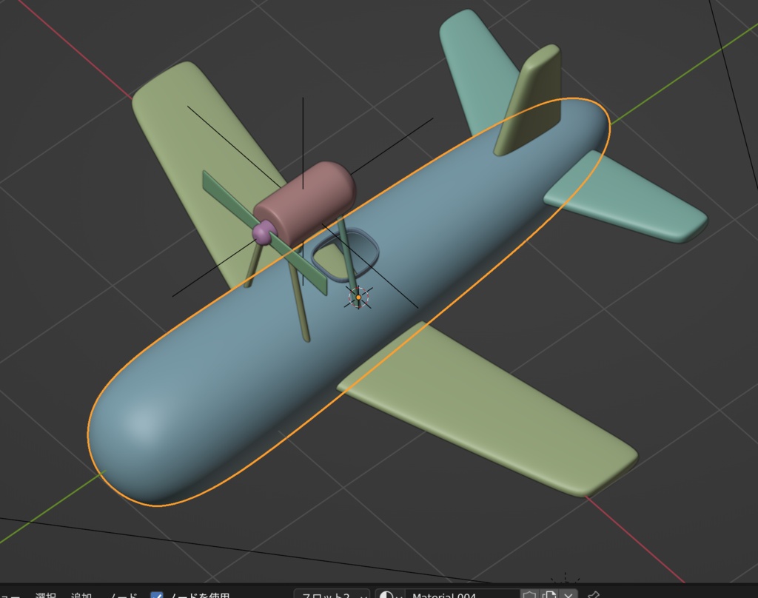Open the スロット material slot dropdown
The width and height of the screenshot is (758, 598).
(332, 594)
